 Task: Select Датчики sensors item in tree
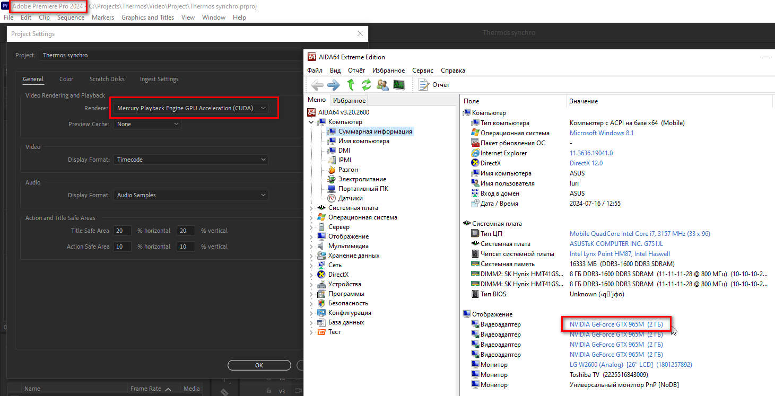(x=350, y=198)
